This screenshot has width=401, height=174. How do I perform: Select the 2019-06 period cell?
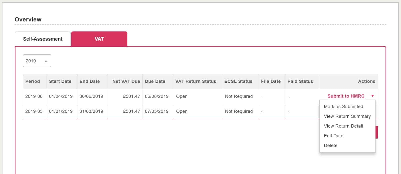34,96
